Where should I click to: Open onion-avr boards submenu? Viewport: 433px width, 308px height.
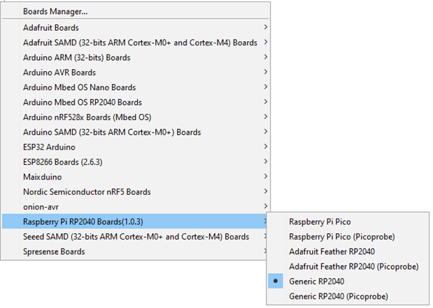[136, 206]
